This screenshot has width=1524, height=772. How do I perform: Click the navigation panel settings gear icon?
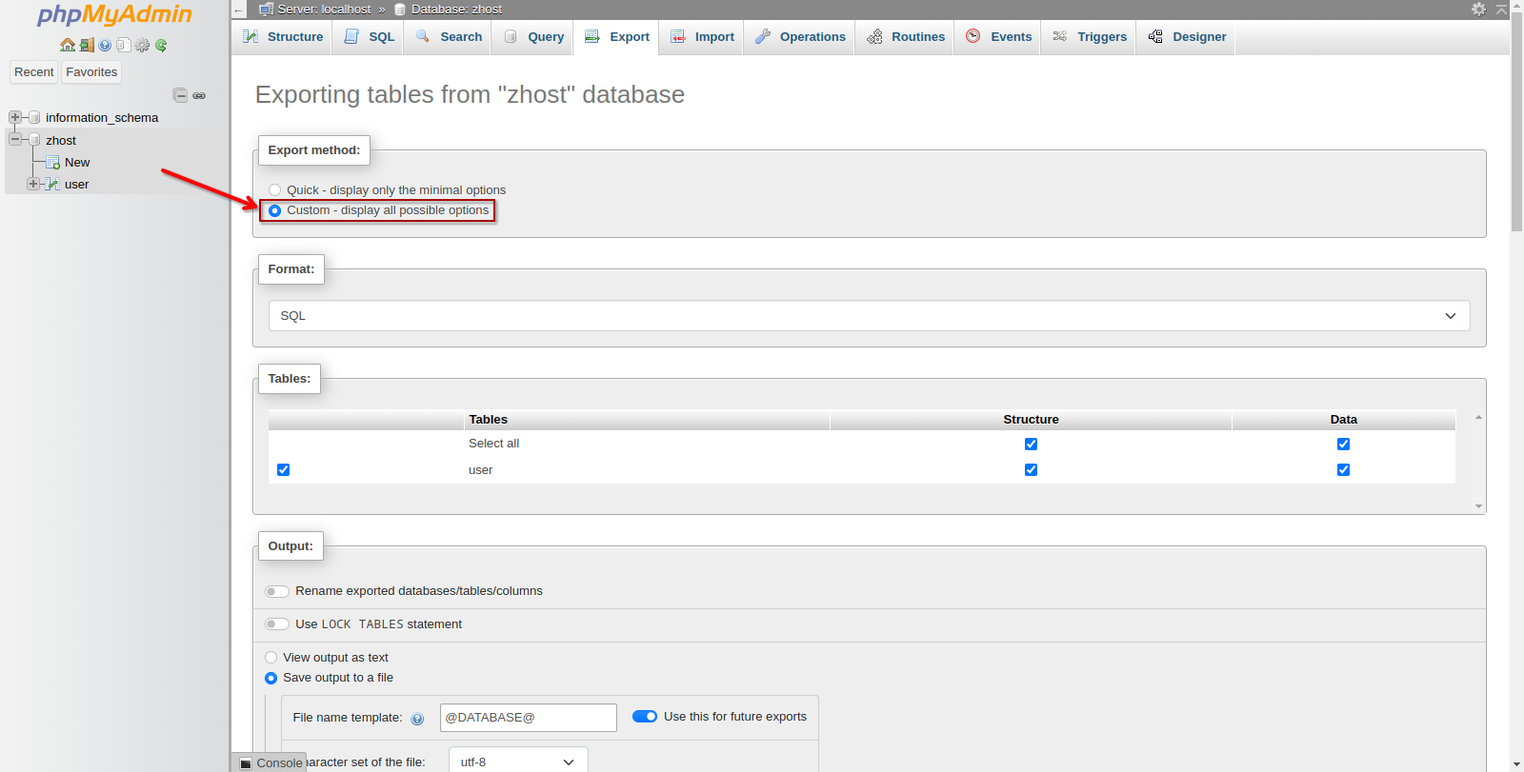point(142,45)
